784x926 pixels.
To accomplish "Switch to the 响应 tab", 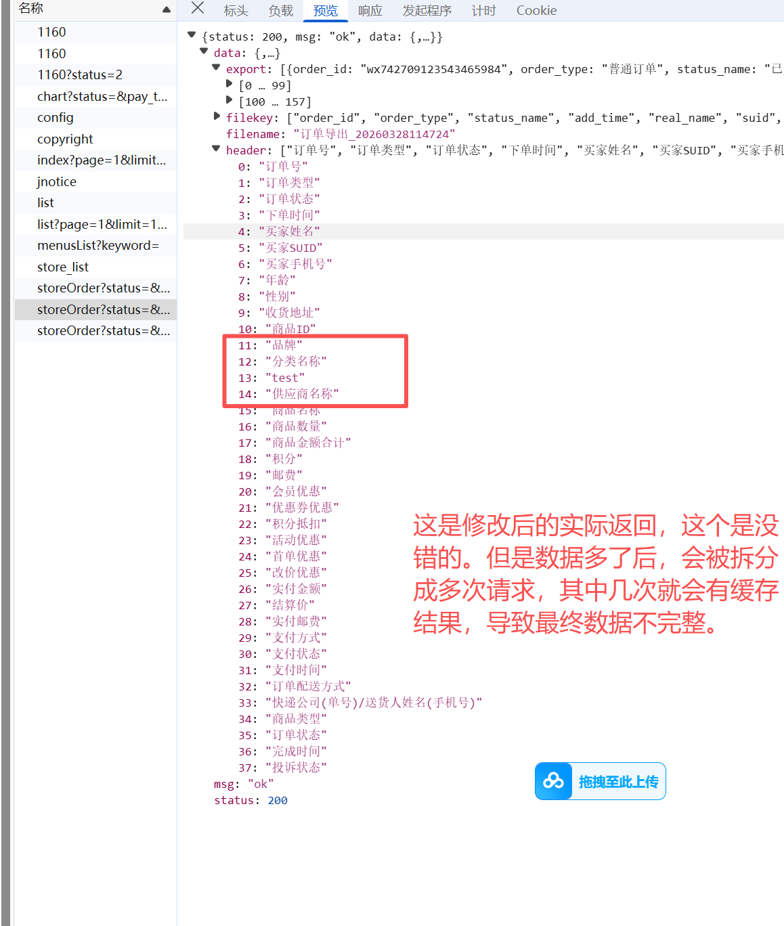I will pyautogui.click(x=370, y=11).
